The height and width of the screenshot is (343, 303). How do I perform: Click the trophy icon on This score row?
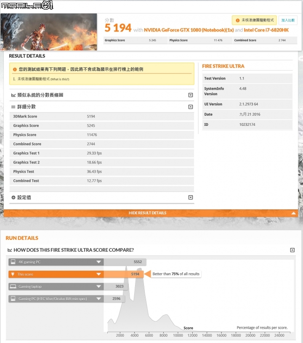(x=13, y=274)
